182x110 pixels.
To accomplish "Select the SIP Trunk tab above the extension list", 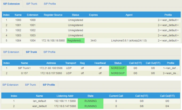I will [32, 4].
